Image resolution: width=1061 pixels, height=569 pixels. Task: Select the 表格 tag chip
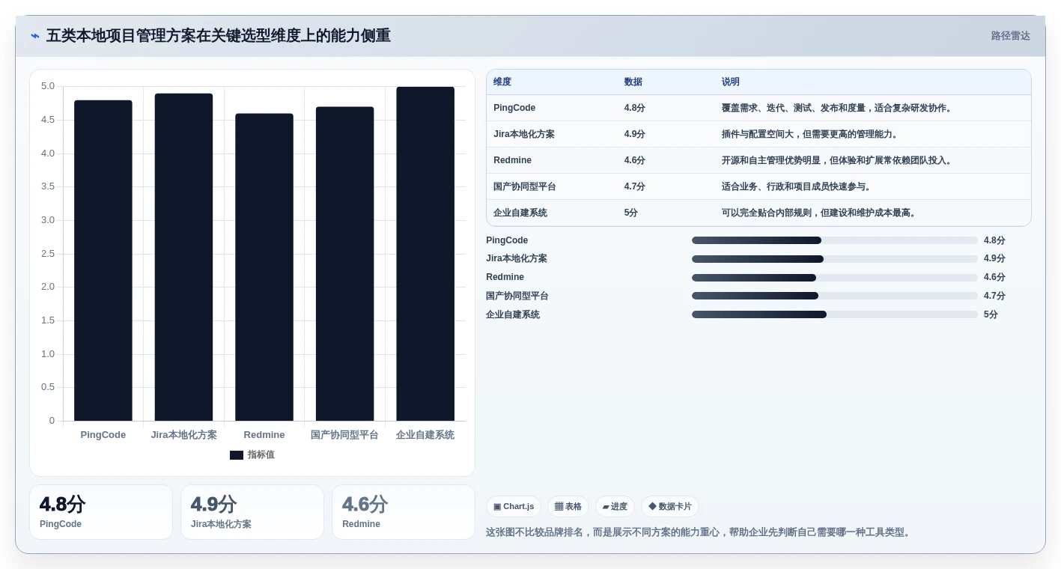[568, 507]
